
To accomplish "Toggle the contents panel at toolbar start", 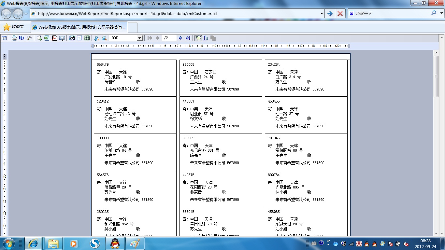I will pyautogui.click(x=4, y=38).
